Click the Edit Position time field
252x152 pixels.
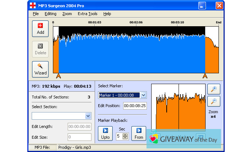pos(135,106)
